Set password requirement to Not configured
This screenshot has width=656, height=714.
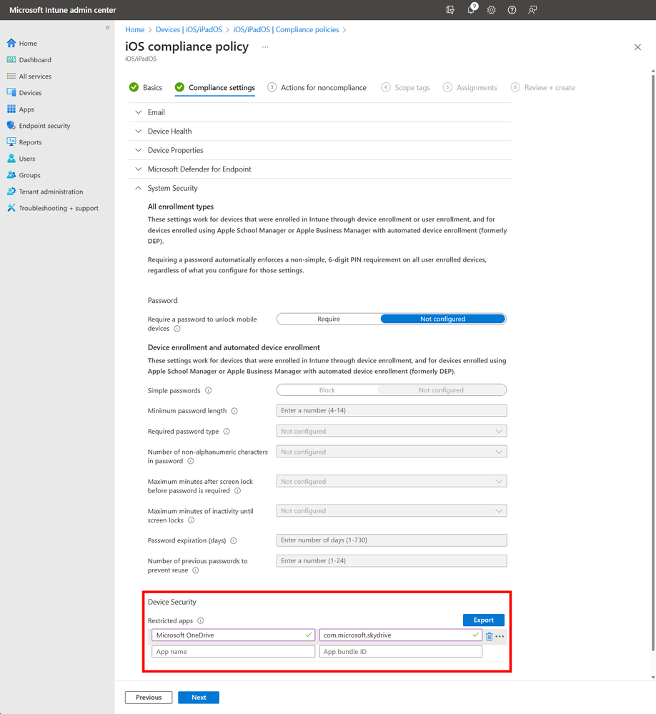tap(443, 319)
